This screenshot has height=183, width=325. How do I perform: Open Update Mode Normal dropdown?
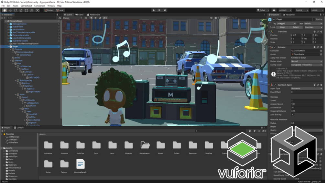(307, 61)
